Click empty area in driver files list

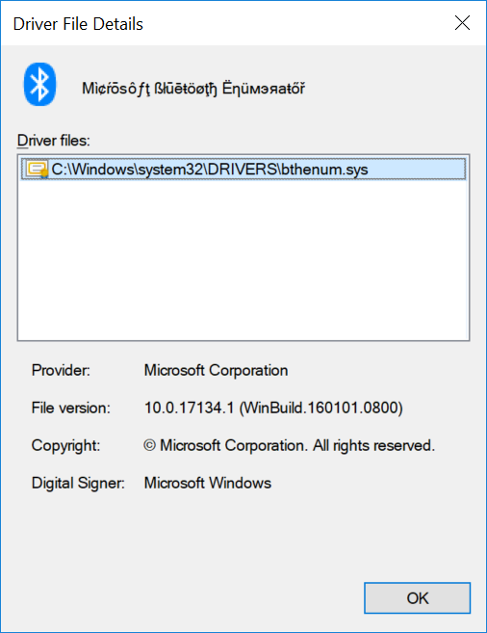coord(243,260)
